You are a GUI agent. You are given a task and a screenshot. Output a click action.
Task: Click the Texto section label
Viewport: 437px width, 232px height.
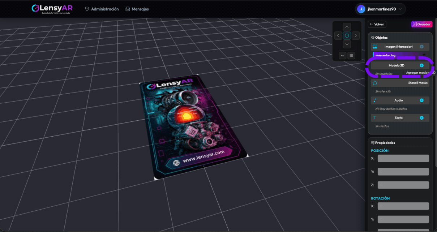click(398, 118)
